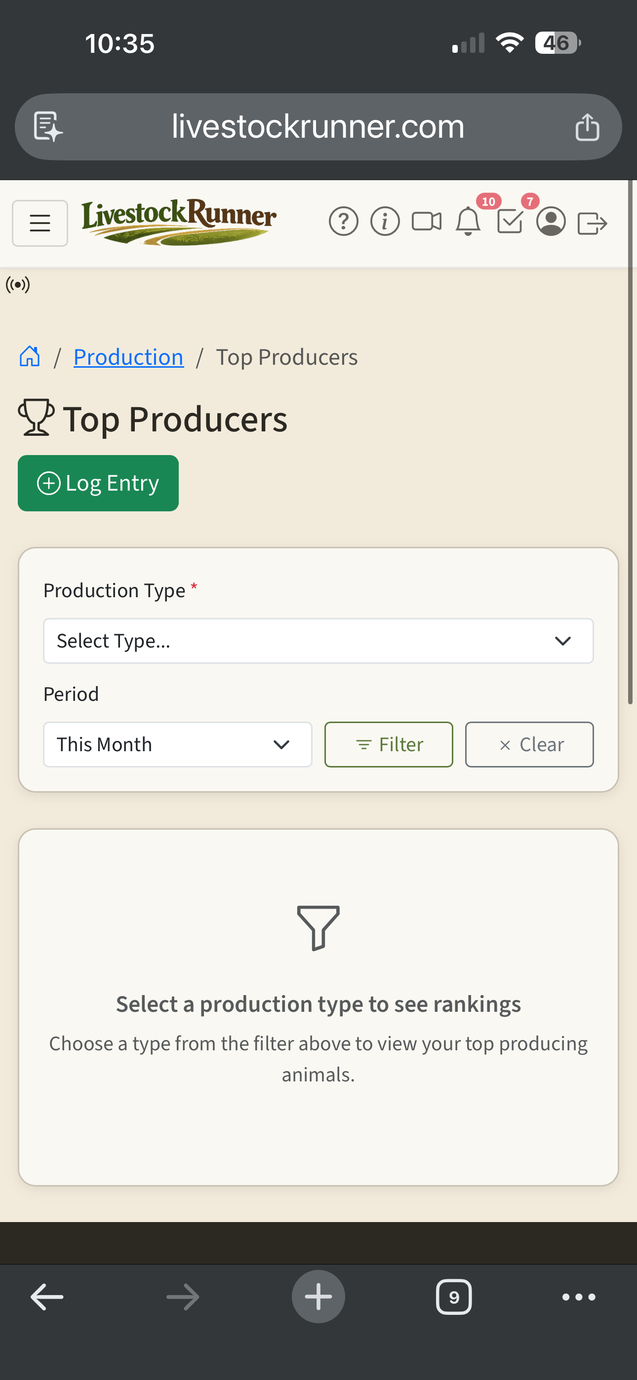This screenshot has width=637, height=1380.
Task: Apply the Filter button
Action: pyautogui.click(x=388, y=744)
